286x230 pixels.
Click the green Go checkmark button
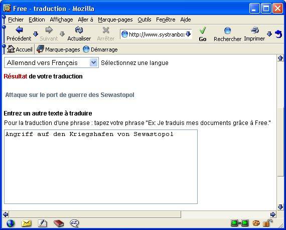click(x=203, y=34)
